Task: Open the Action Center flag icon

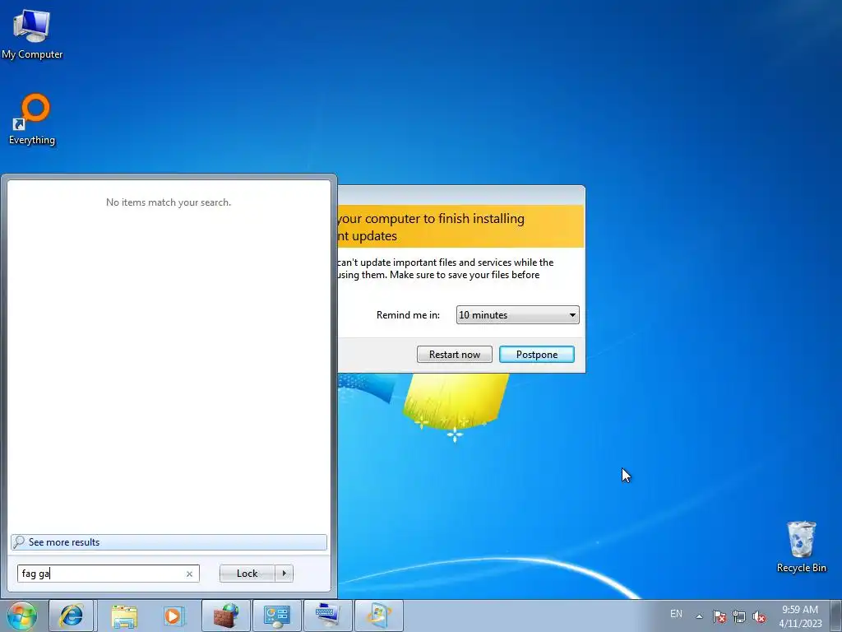Action: point(719,616)
